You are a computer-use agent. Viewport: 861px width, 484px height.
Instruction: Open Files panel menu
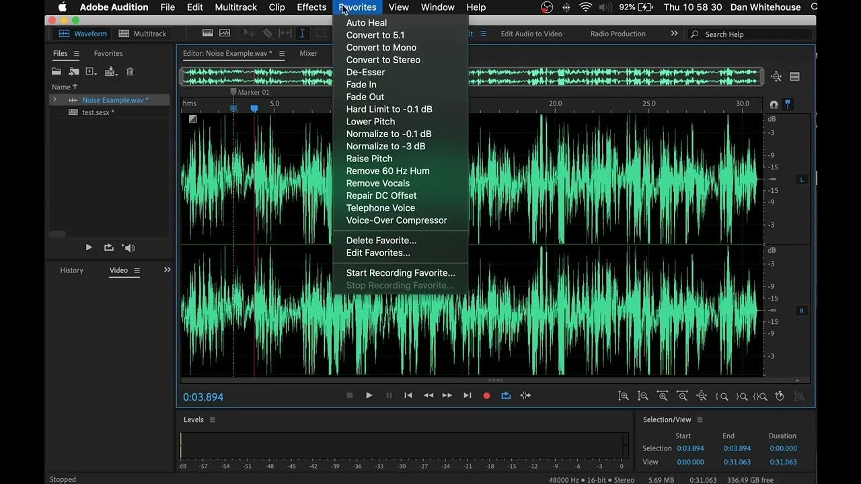76,53
